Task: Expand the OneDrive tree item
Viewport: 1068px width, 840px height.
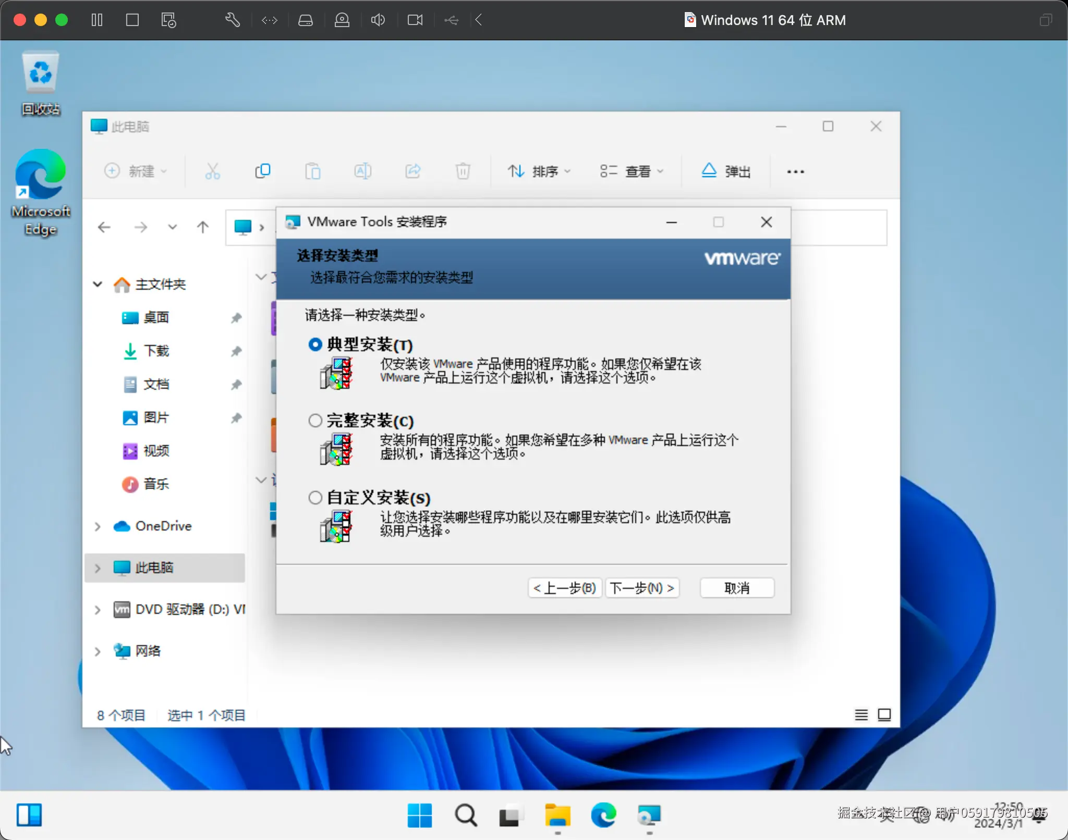Action: click(x=97, y=526)
